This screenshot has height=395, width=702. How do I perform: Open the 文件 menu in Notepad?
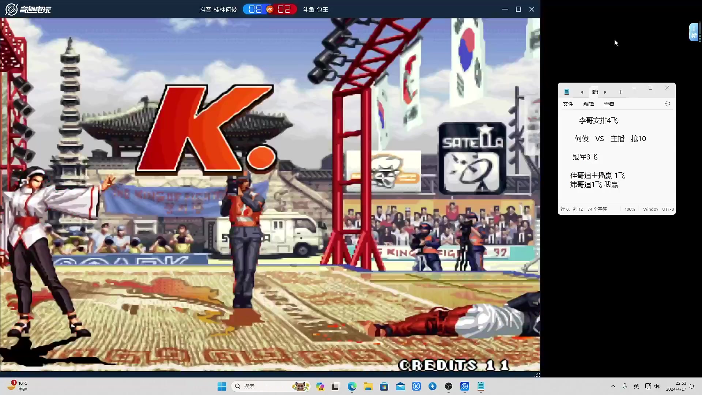568,104
